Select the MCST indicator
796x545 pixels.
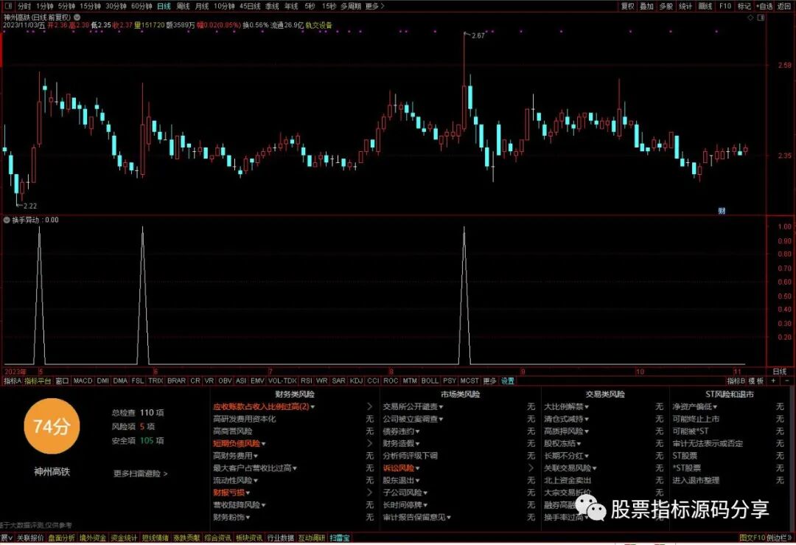pyautogui.click(x=469, y=381)
